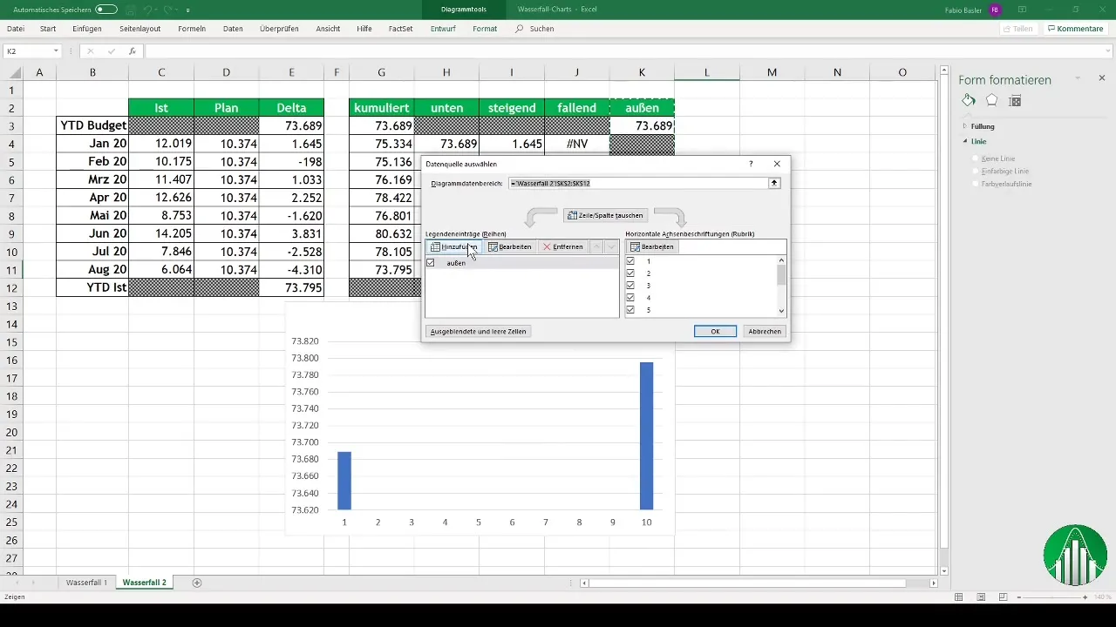Switch to the Seitenlayout ribbon tab
Image resolution: width=1116 pixels, height=627 pixels.
(x=139, y=29)
